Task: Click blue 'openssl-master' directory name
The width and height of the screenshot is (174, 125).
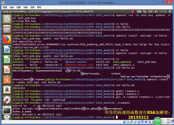Action: pos(76,62)
